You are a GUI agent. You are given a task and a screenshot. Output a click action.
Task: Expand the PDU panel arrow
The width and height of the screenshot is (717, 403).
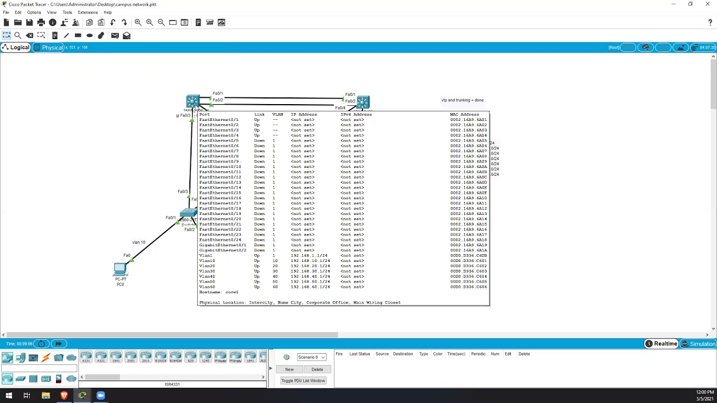(x=271, y=368)
